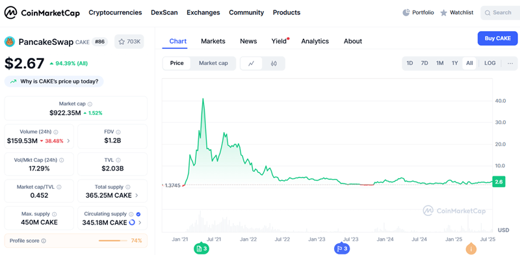Click the $922.35M market cap value
Image resolution: width=520 pixels, height=255 pixels.
click(65, 113)
